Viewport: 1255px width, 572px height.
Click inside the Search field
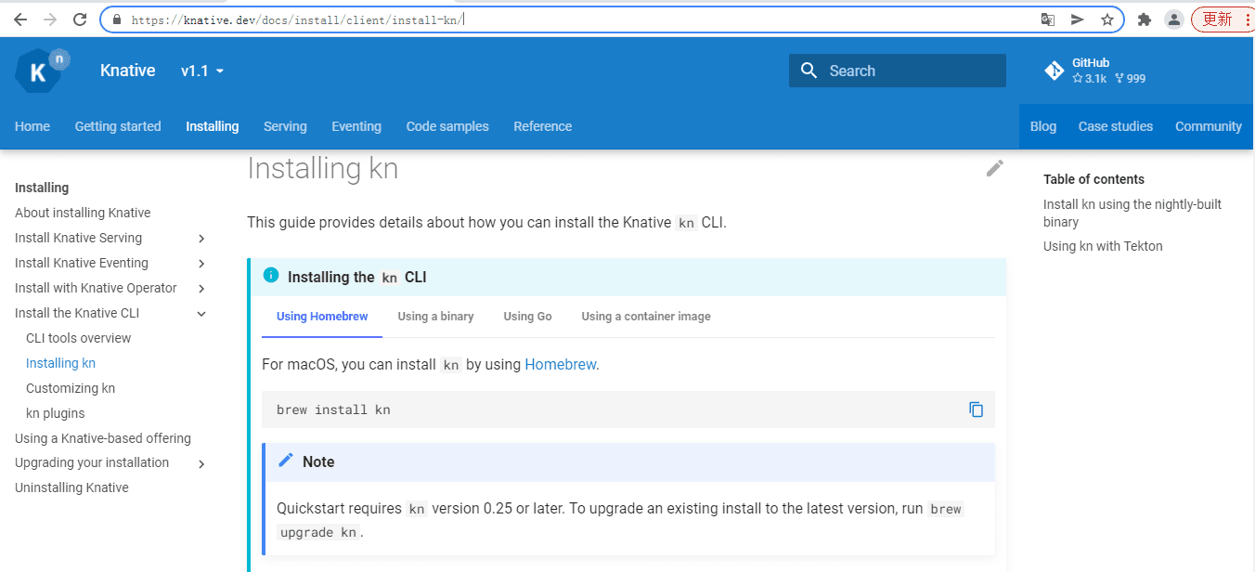[x=898, y=71]
